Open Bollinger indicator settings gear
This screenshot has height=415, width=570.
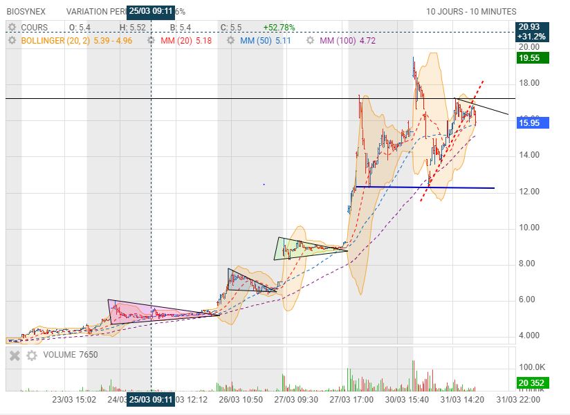point(12,40)
